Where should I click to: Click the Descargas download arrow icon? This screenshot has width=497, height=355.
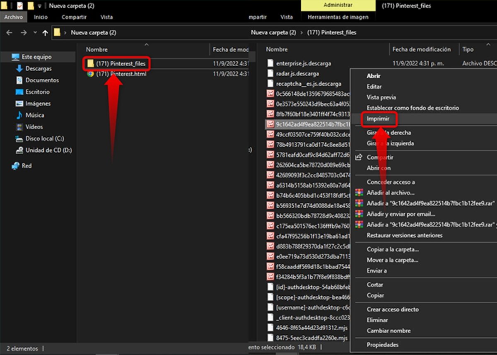pyautogui.click(x=19, y=68)
